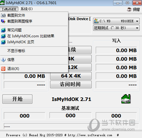Click the 64 X 4K test button
142x138 pixels.
click(71, 76)
